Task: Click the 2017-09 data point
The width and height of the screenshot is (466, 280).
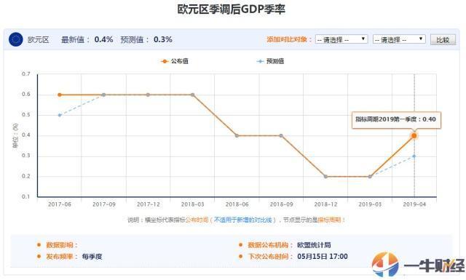Action: click(103, 95)
